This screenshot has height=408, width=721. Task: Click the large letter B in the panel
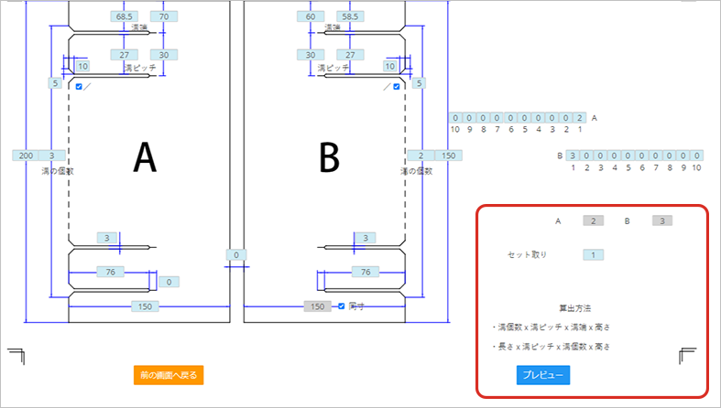click(329, 157)
